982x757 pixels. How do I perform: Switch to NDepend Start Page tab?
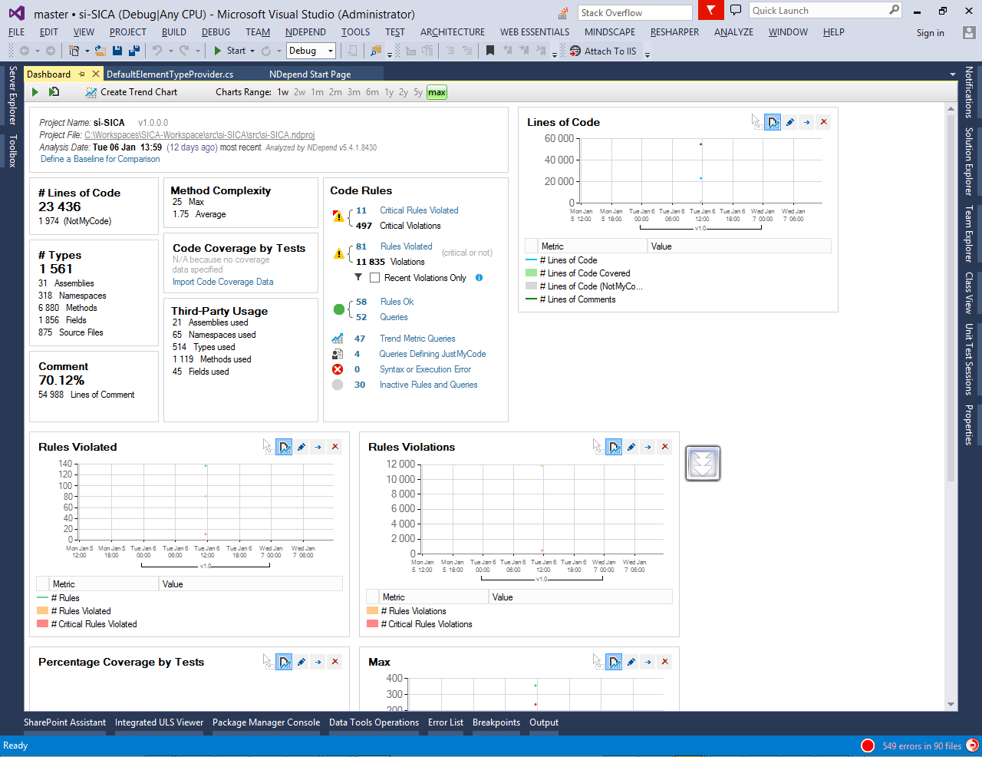point(310,74)
